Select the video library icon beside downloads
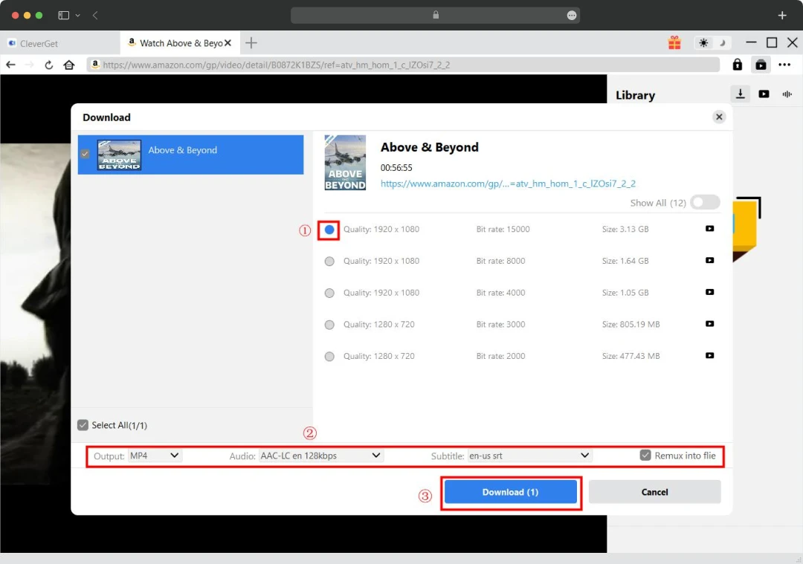This screenshot has height=564, width=803. click(764, 94)
